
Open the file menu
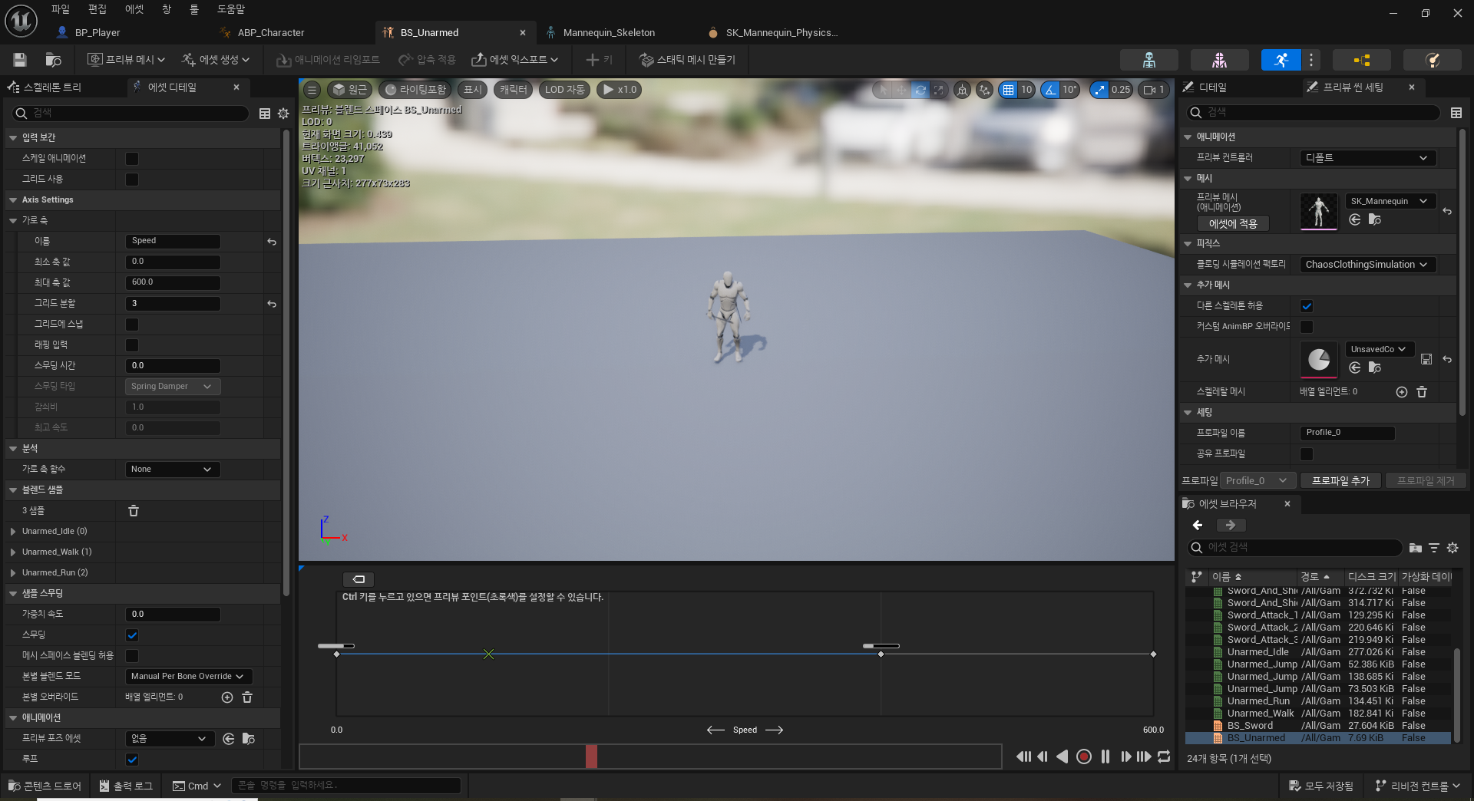click(x=61, y=9)
